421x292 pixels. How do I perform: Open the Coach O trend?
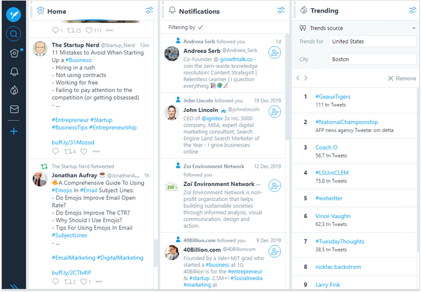326,147
